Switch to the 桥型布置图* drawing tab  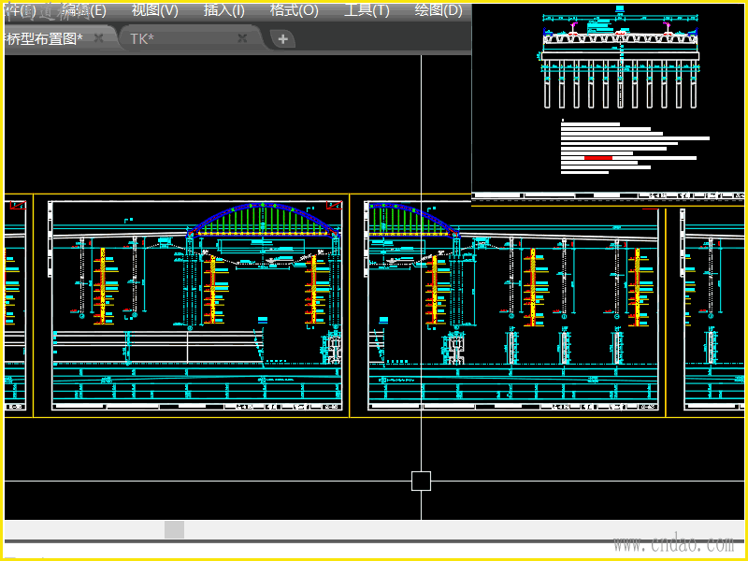[45, 38]
